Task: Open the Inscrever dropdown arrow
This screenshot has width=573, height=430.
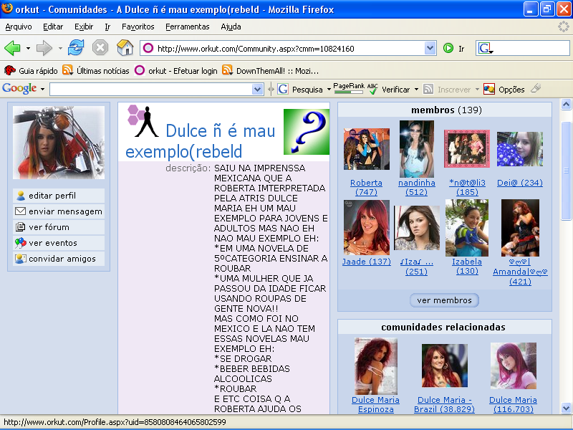Action: tap(477, 89)
